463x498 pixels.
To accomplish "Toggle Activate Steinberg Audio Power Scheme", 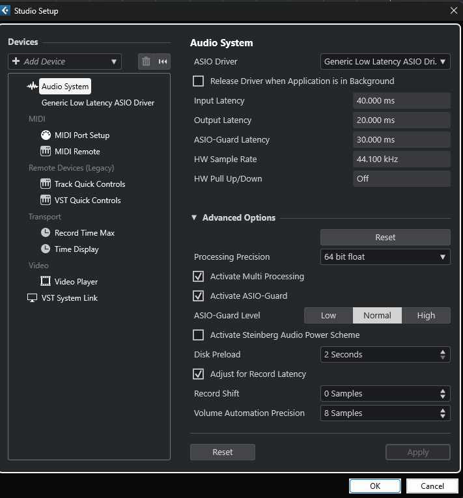I will (199, 335).
